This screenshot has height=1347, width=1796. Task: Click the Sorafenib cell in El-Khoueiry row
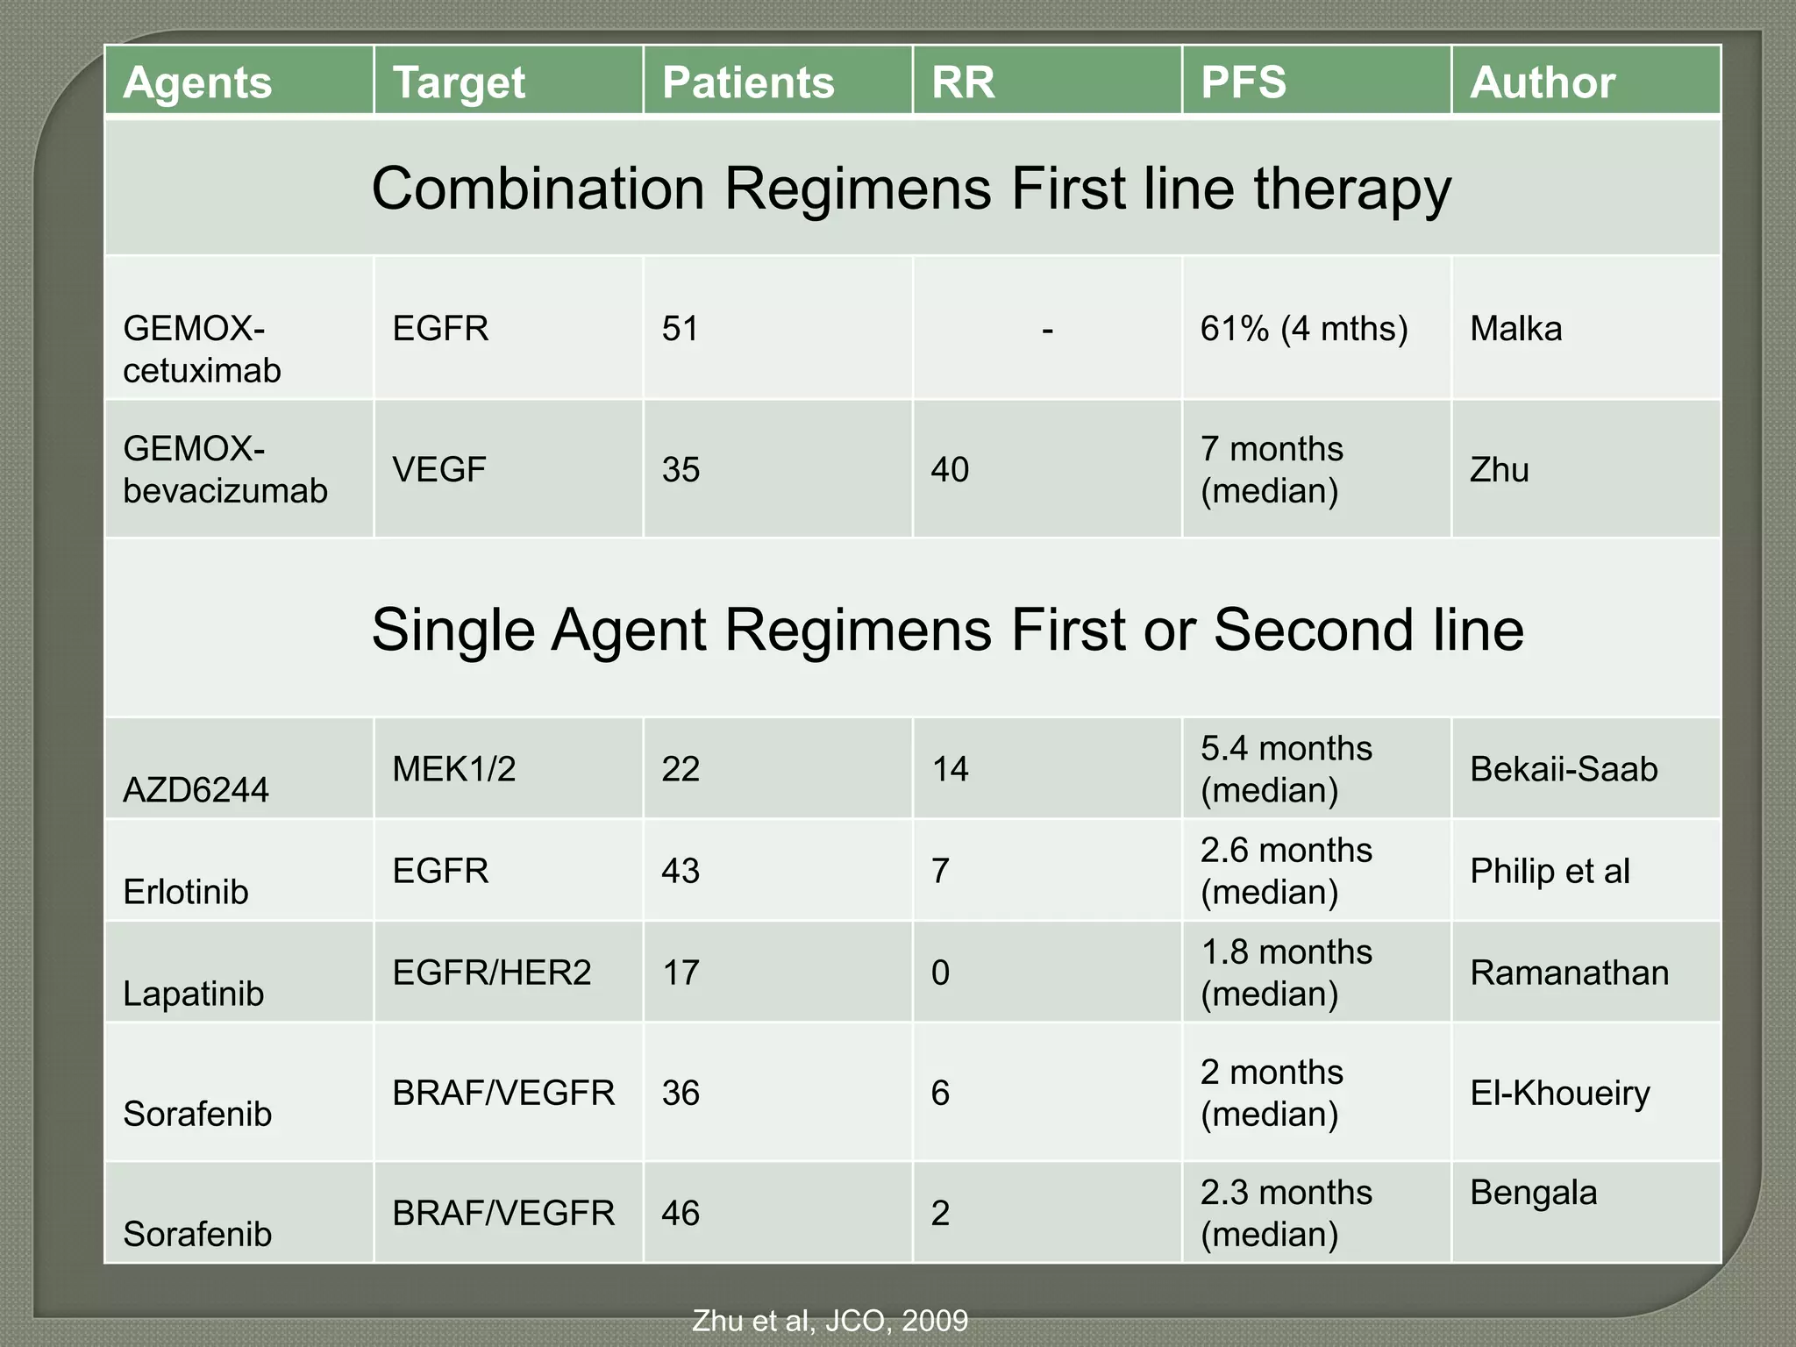pos(239,1092)
